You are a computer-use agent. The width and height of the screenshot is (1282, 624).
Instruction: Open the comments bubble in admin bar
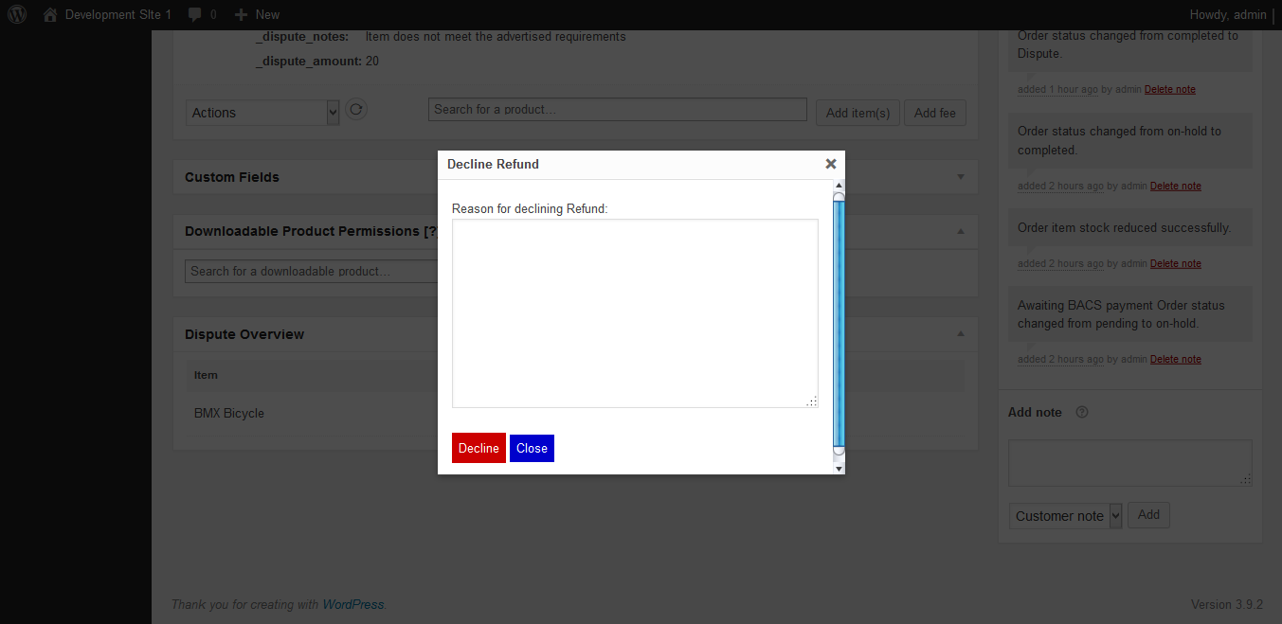coord(202,14)
